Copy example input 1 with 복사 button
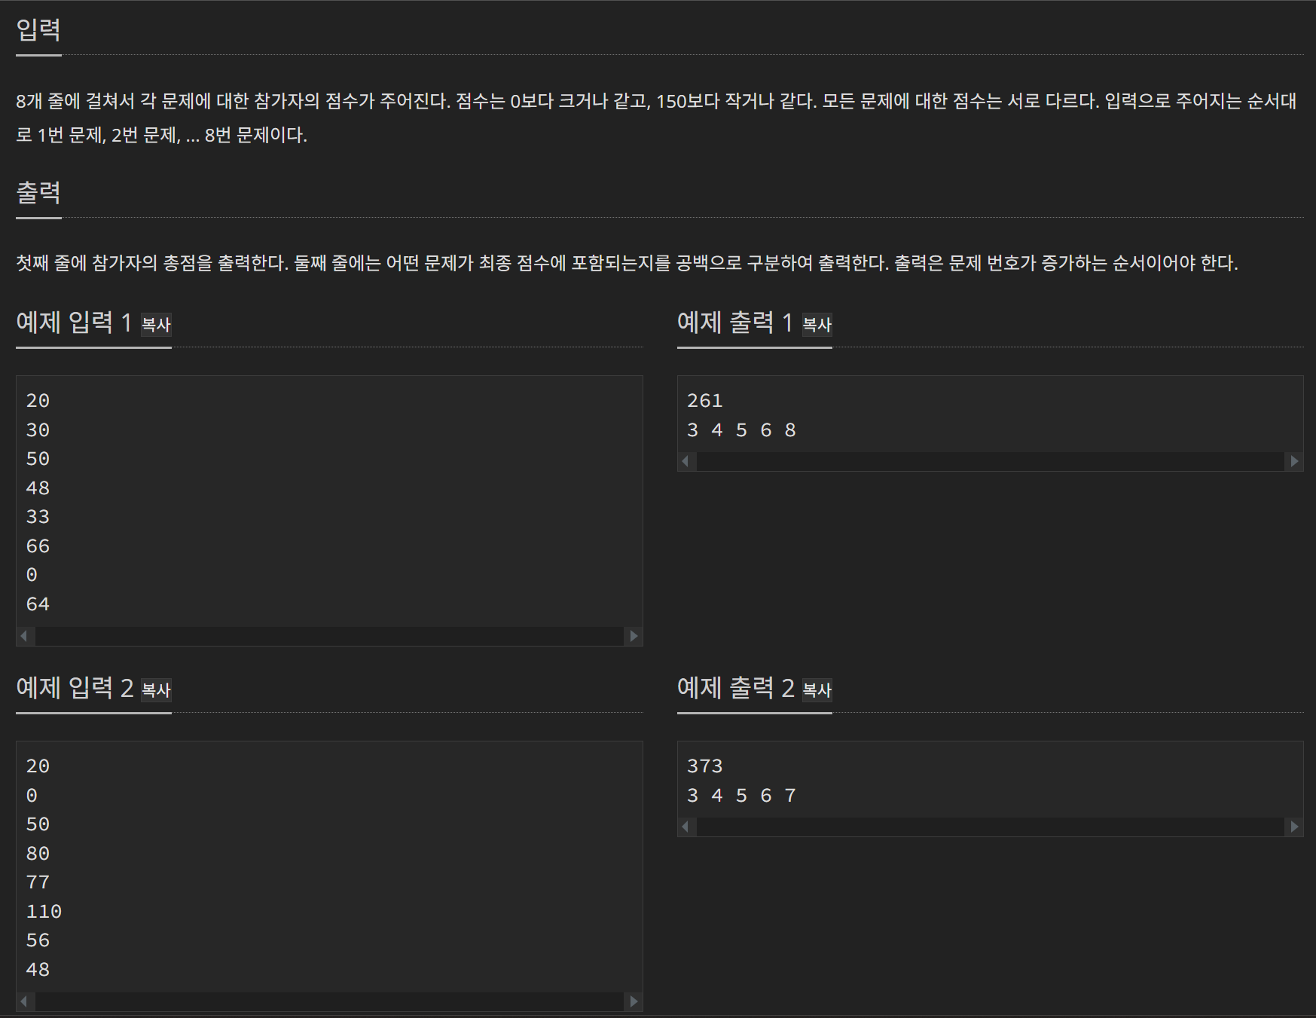1316x1018 pixels. (156, 325)
